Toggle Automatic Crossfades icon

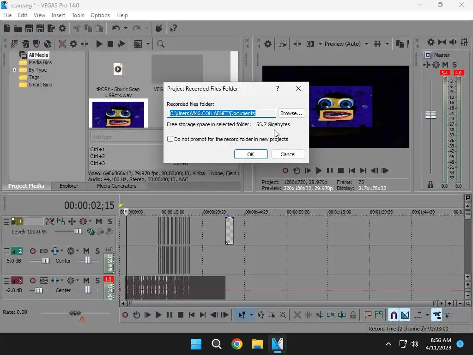point(405,315)
